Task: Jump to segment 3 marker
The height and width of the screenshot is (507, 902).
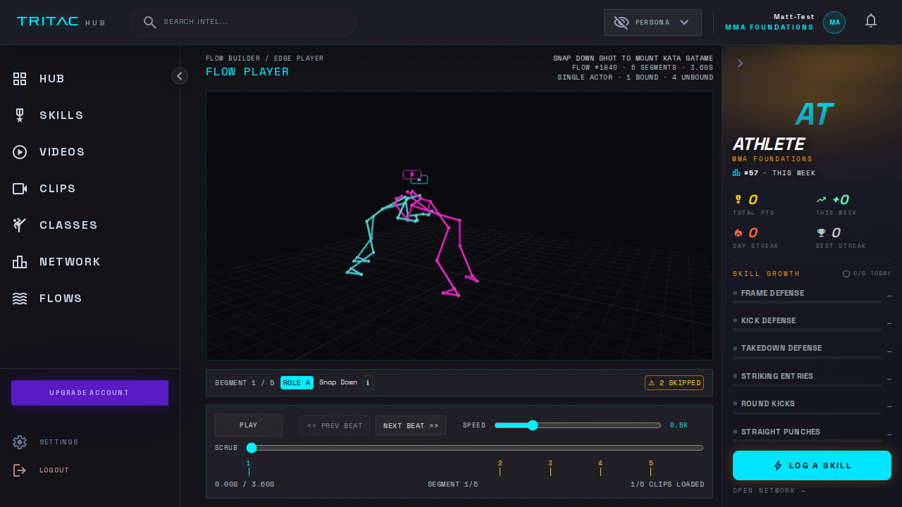Action: coord(550,468)
